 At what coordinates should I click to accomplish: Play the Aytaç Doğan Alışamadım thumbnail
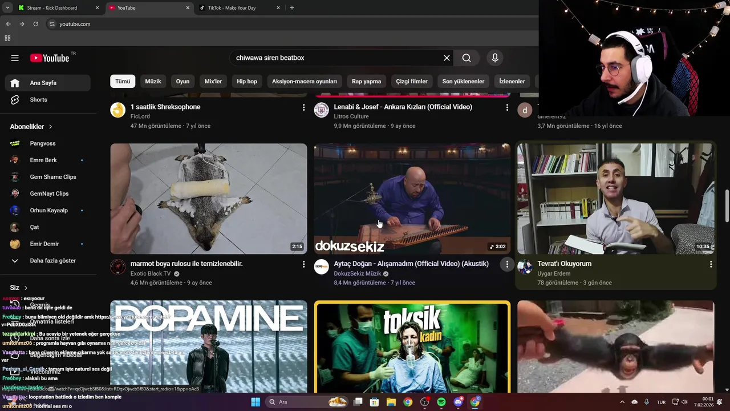point(412,199)
